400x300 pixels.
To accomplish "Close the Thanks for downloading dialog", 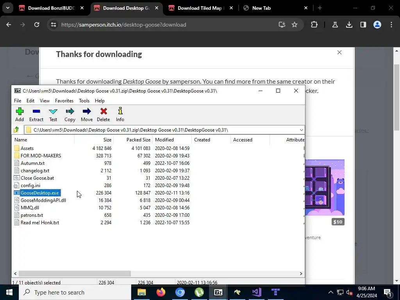I will pyautogui.click(x=339, y=53).
